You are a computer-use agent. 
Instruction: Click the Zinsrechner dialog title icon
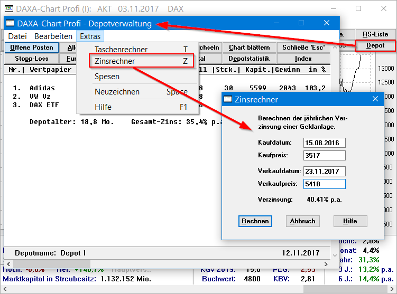point(228,99)
